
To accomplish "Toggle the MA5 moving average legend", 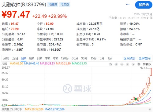I will coord(16,63).
